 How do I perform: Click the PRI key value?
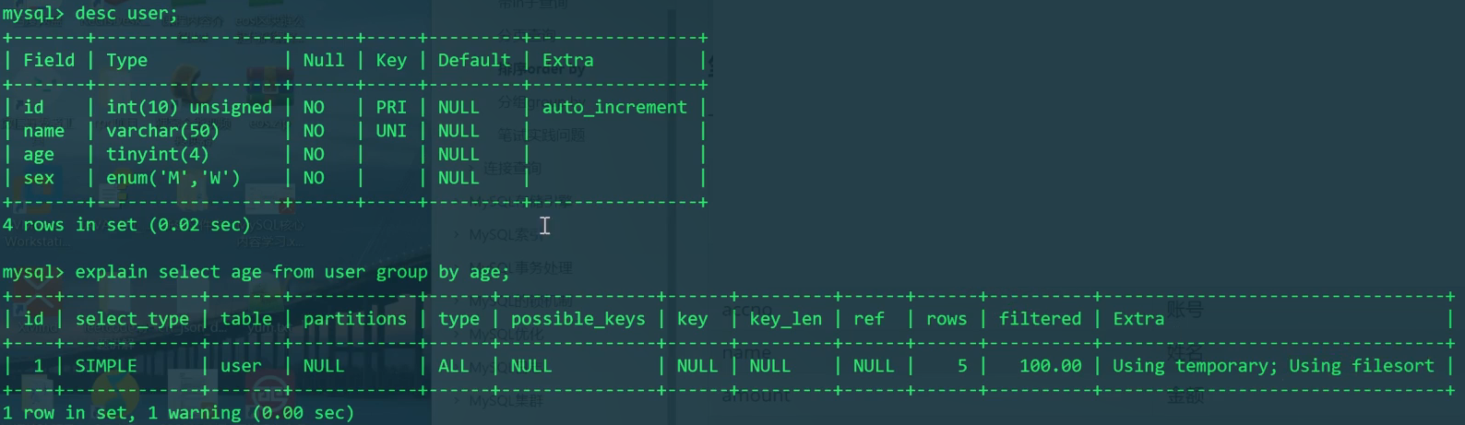(x=391, y=107)
